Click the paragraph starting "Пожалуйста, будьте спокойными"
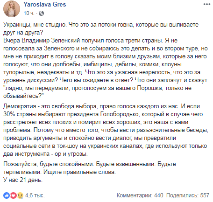 (x=90, y=168)
